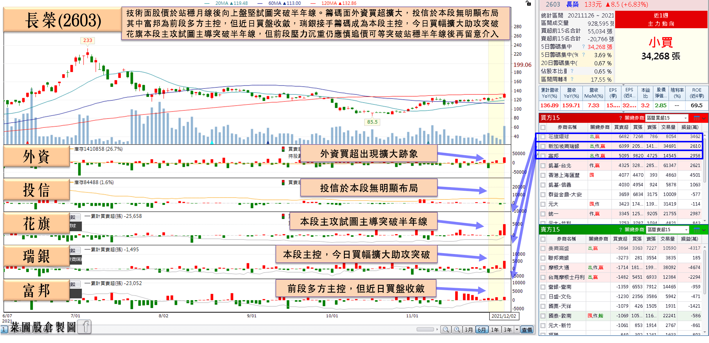
Task: Click the 累計營收YoY(%) column header
Action: [x=550, y=93]
